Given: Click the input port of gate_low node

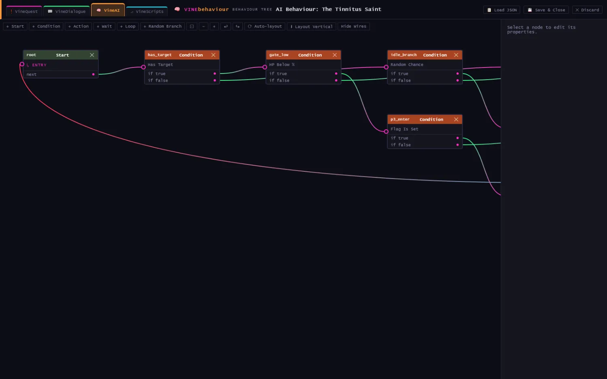Looking at the screenshot, I should (x=265, y=67).
